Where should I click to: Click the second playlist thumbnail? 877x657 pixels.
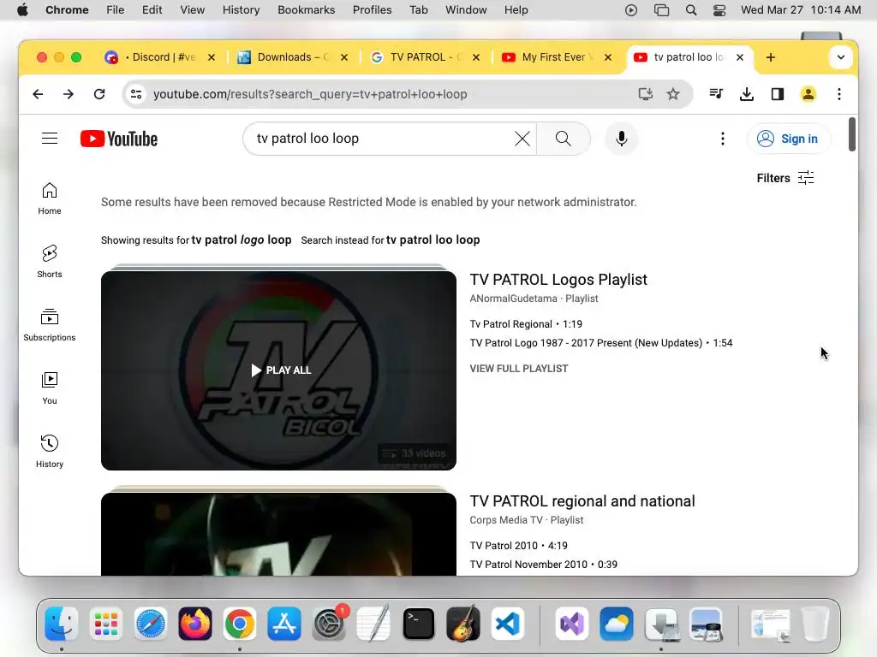[x=278, y=534]
